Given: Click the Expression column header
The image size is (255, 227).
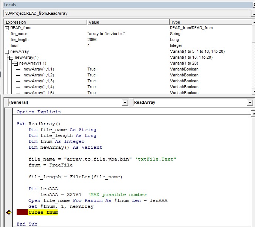Looking at the screenshot, I should pyautogui.click(x=45, y=22).
